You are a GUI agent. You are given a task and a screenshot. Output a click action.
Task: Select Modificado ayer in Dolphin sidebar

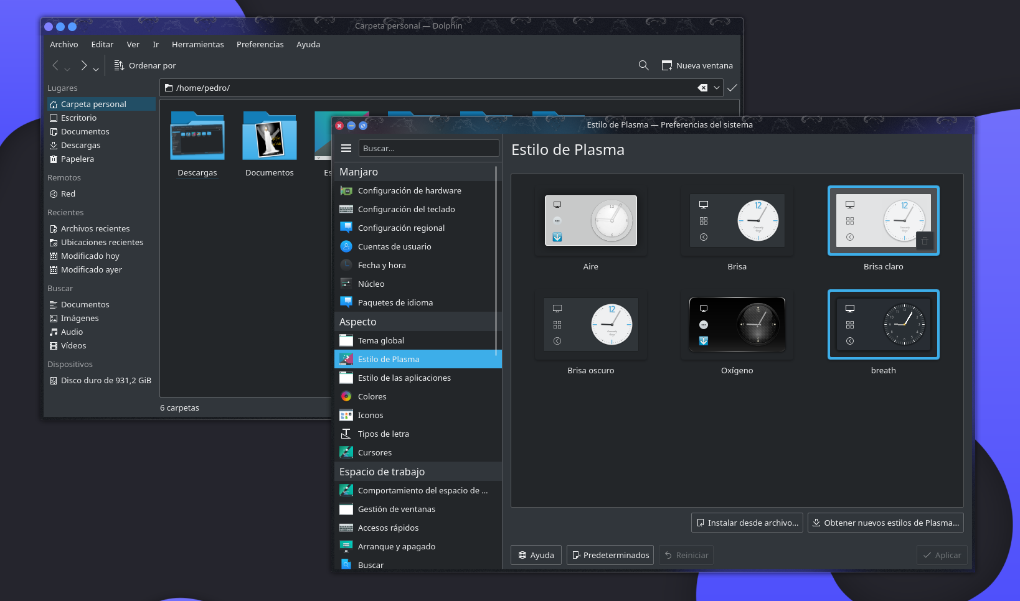[101, 269]
